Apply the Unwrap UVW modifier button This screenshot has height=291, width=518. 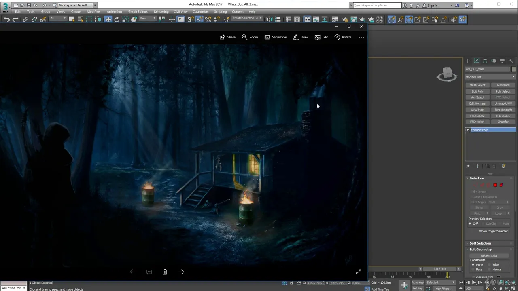click(503, 103)
